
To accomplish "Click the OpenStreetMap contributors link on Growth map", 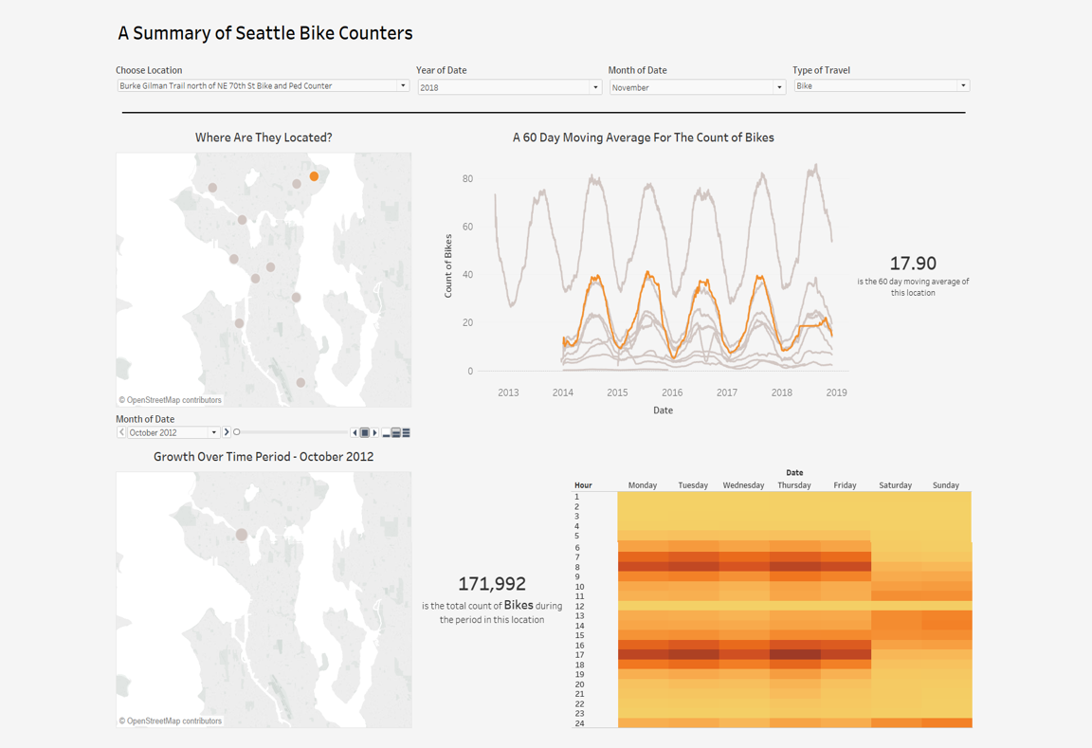I will coord(171,721).
